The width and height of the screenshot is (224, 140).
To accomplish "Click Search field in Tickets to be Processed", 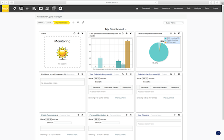I will (x=159, y=82).
